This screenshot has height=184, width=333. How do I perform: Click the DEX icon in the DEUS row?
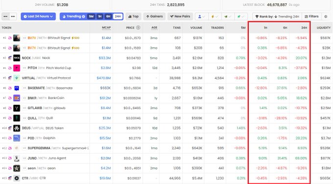pyautogui.click(x=10, y=128)
